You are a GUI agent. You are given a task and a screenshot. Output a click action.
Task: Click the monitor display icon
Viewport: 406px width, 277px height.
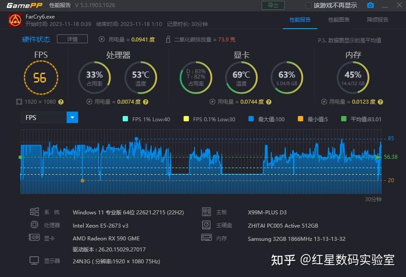click(x=34, y=260)
